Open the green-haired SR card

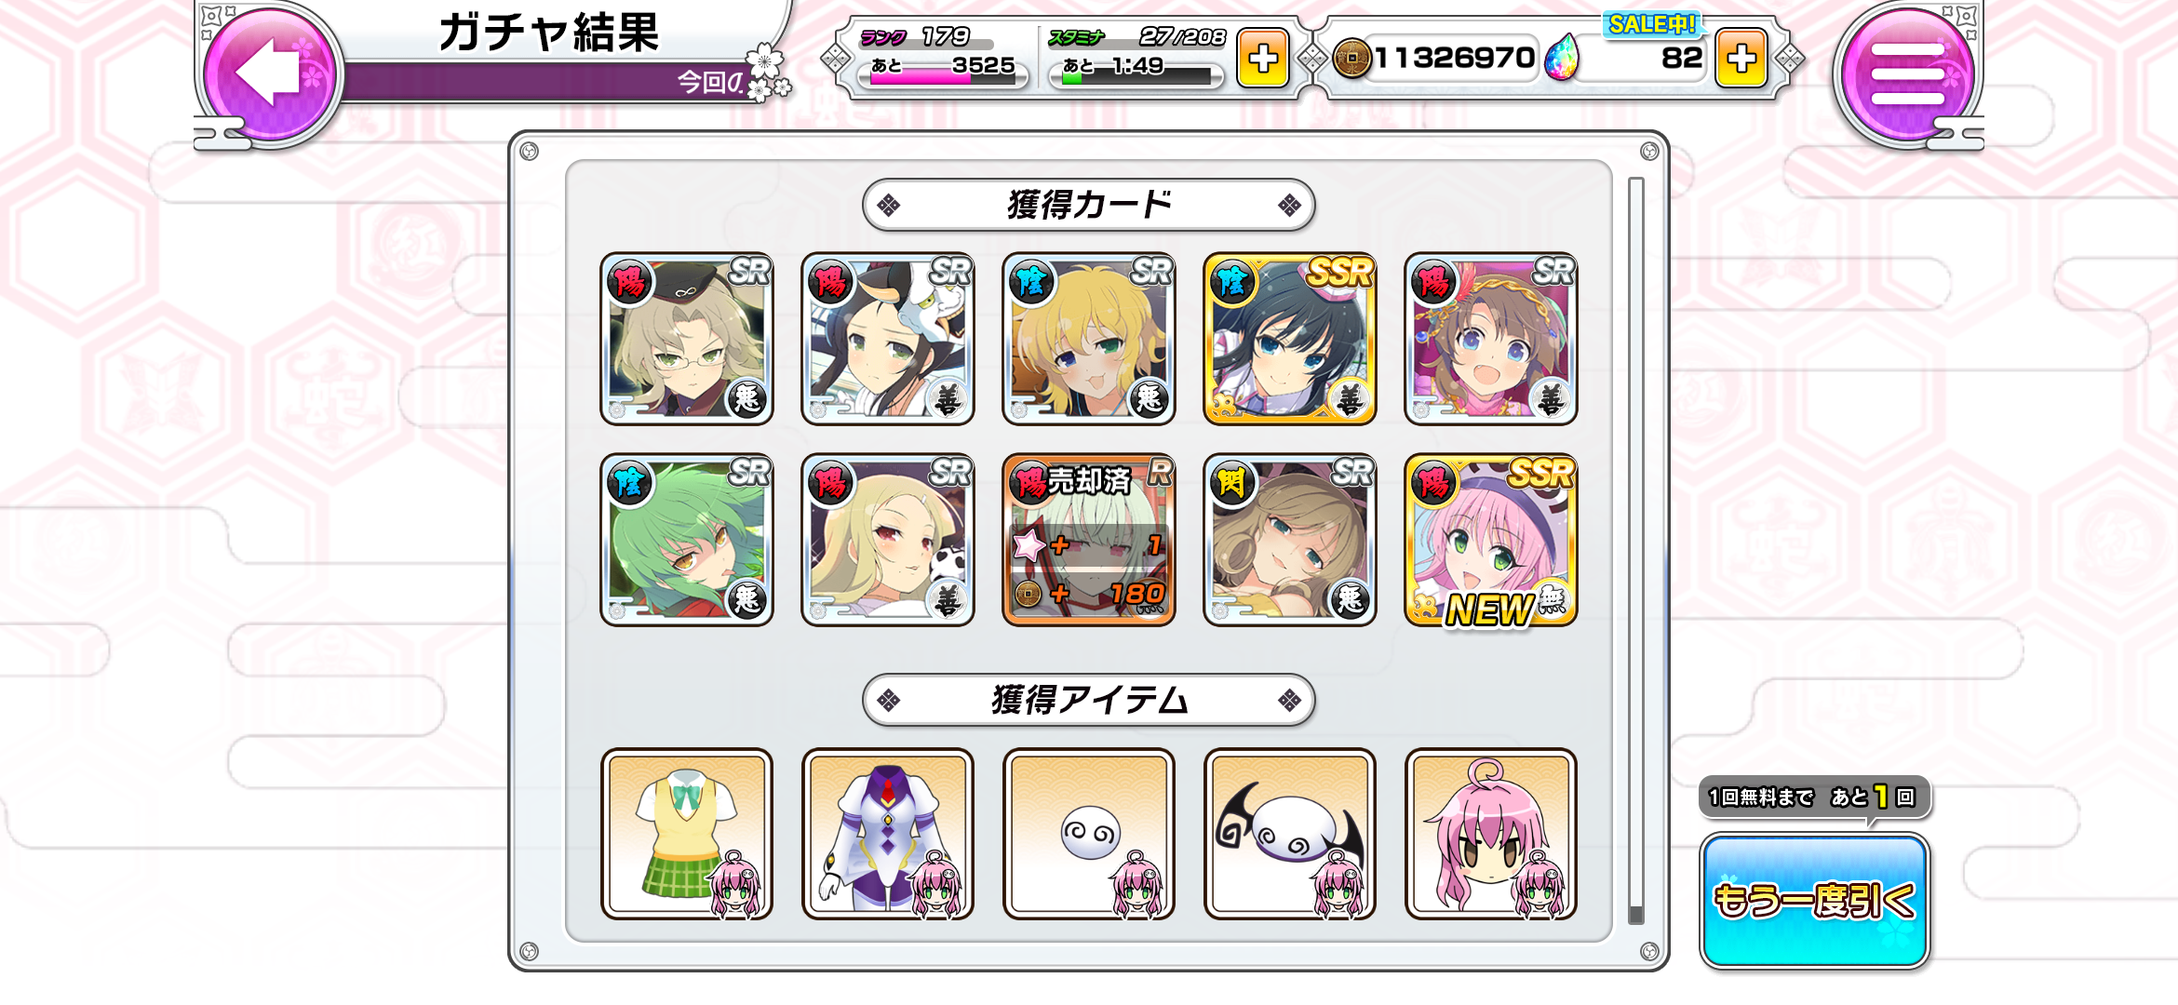click(687, 540)
